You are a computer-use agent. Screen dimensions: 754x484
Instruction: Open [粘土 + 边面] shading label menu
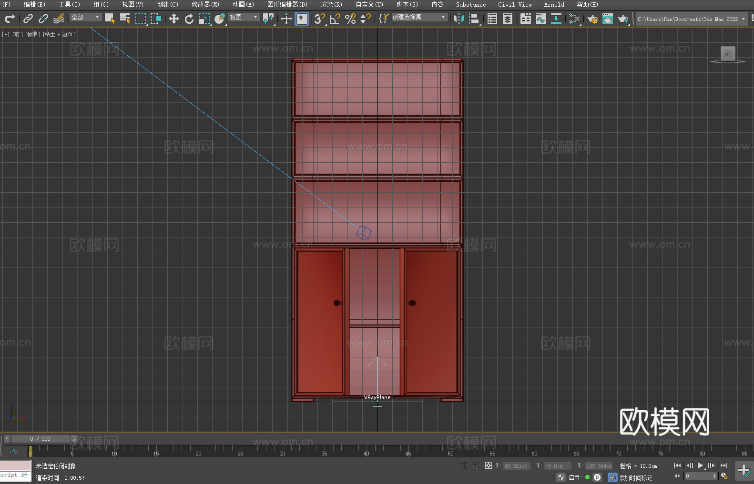[x=59, y=34]
